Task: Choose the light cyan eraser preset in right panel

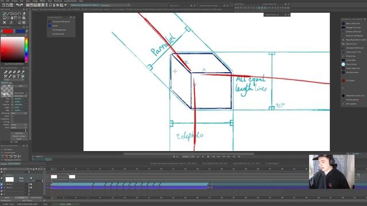Action: 343,64
